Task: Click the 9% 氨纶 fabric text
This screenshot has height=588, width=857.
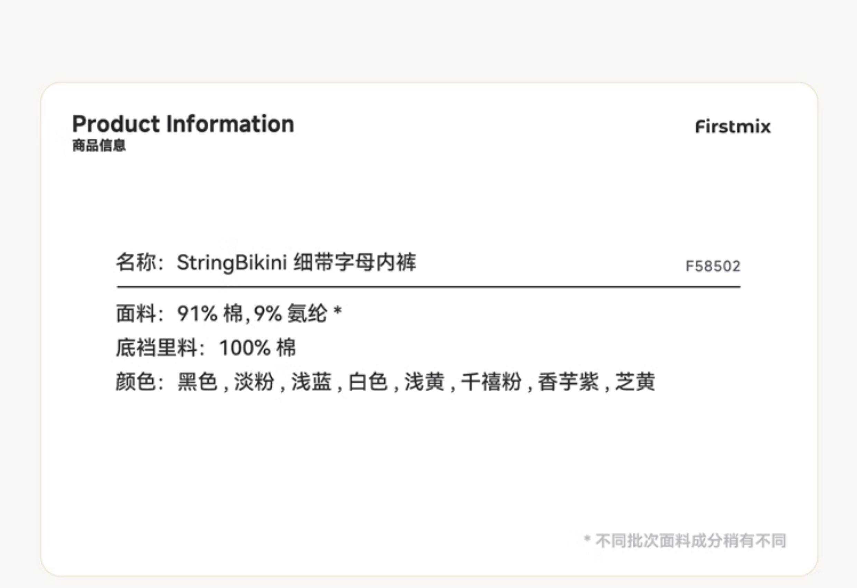Action: [x=290, y=314]
